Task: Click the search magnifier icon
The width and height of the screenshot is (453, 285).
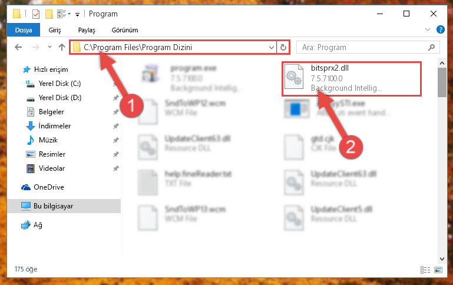Action: click(431, 47)
